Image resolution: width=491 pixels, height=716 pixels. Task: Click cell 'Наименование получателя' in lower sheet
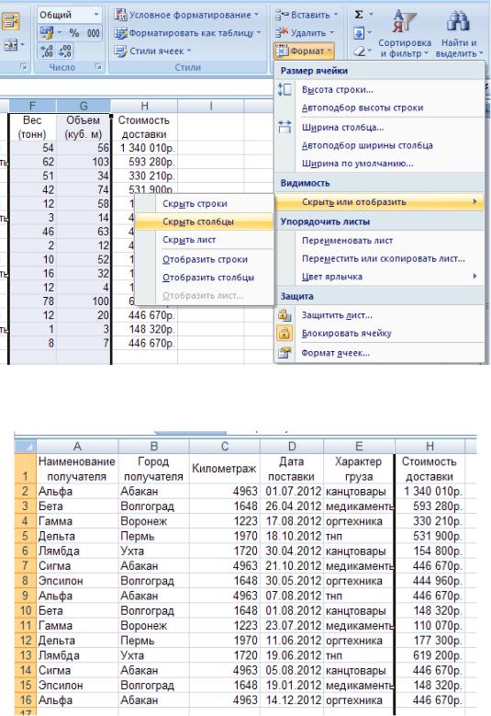(77, 469)
